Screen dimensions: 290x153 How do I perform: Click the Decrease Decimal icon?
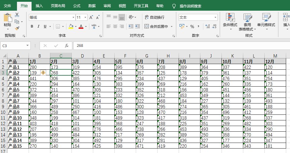[x=214, y=26]
